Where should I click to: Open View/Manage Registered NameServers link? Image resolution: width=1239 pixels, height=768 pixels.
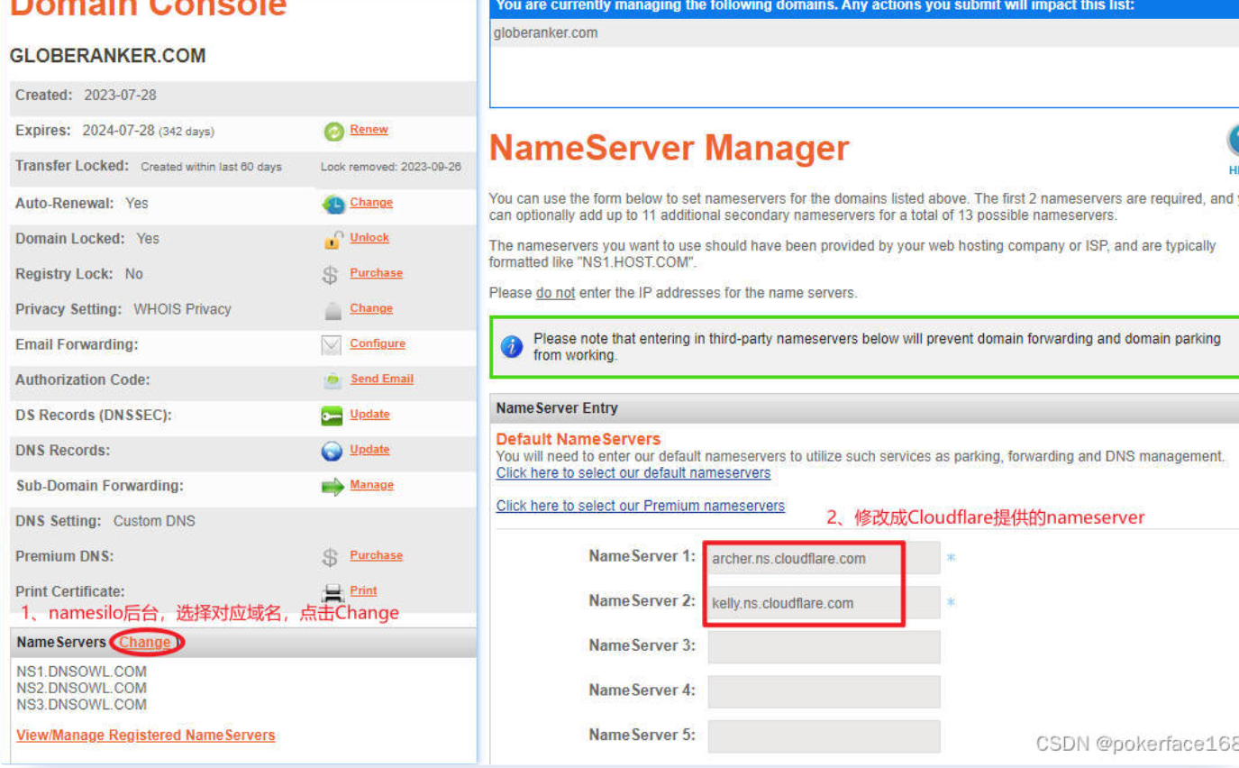pyautogui.click(x=146, y=736)
